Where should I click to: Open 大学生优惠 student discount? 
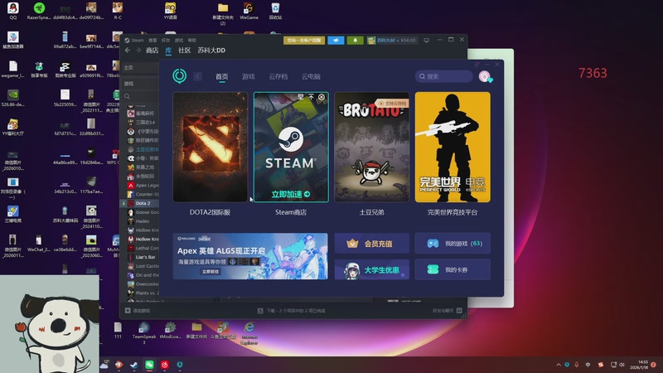371,269
